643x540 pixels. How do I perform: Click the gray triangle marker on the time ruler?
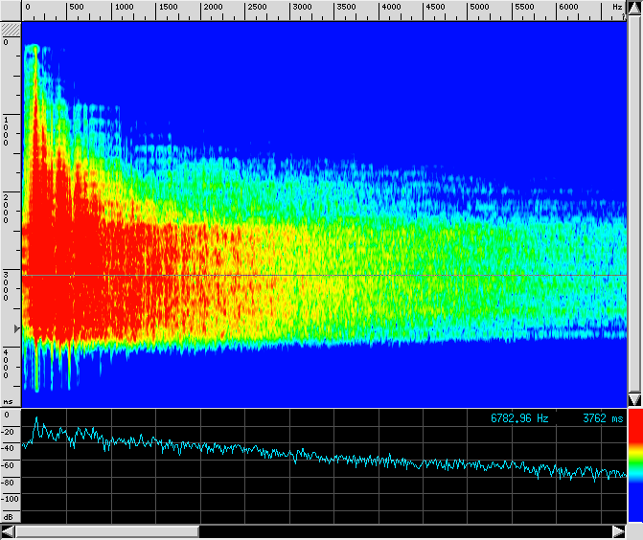click(x=15, y=329)
